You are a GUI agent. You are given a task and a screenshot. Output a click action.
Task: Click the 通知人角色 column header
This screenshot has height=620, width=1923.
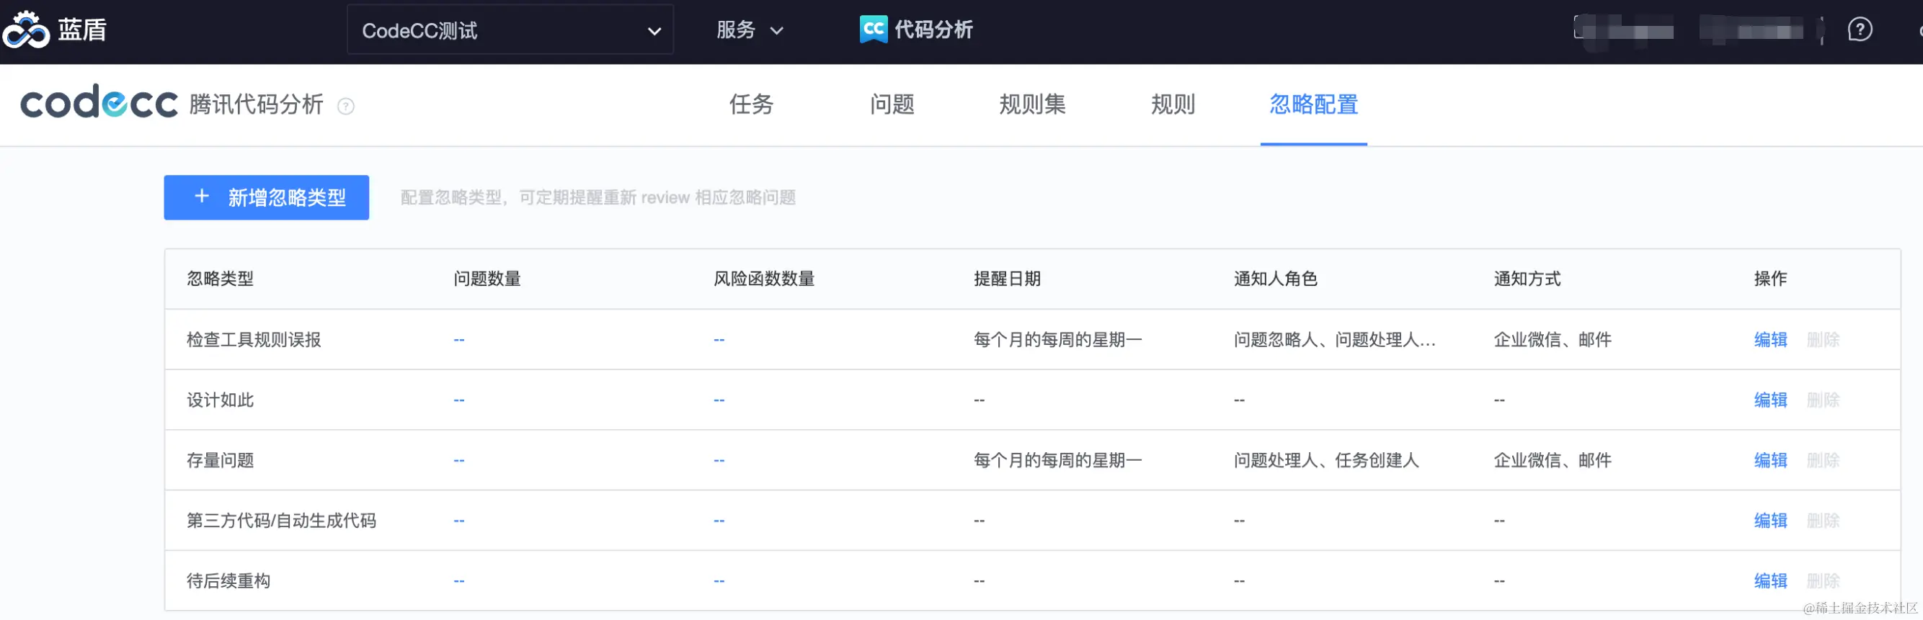1276,279
